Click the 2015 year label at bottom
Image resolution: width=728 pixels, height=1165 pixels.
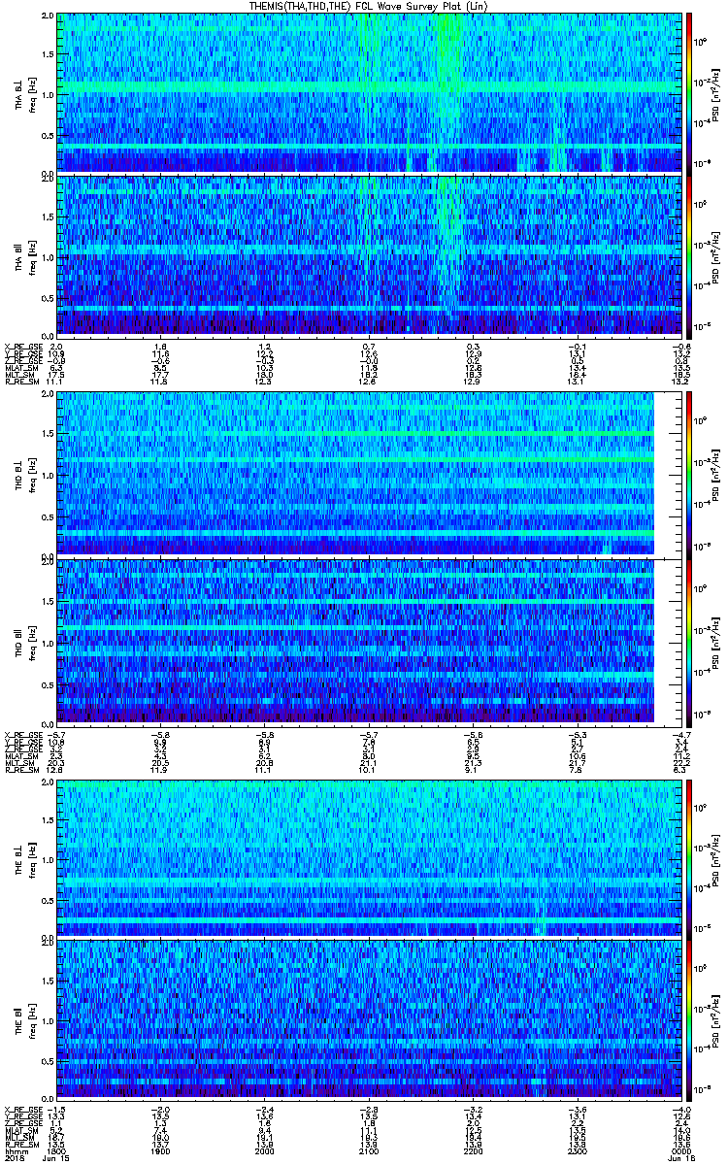click(15, 1159)
